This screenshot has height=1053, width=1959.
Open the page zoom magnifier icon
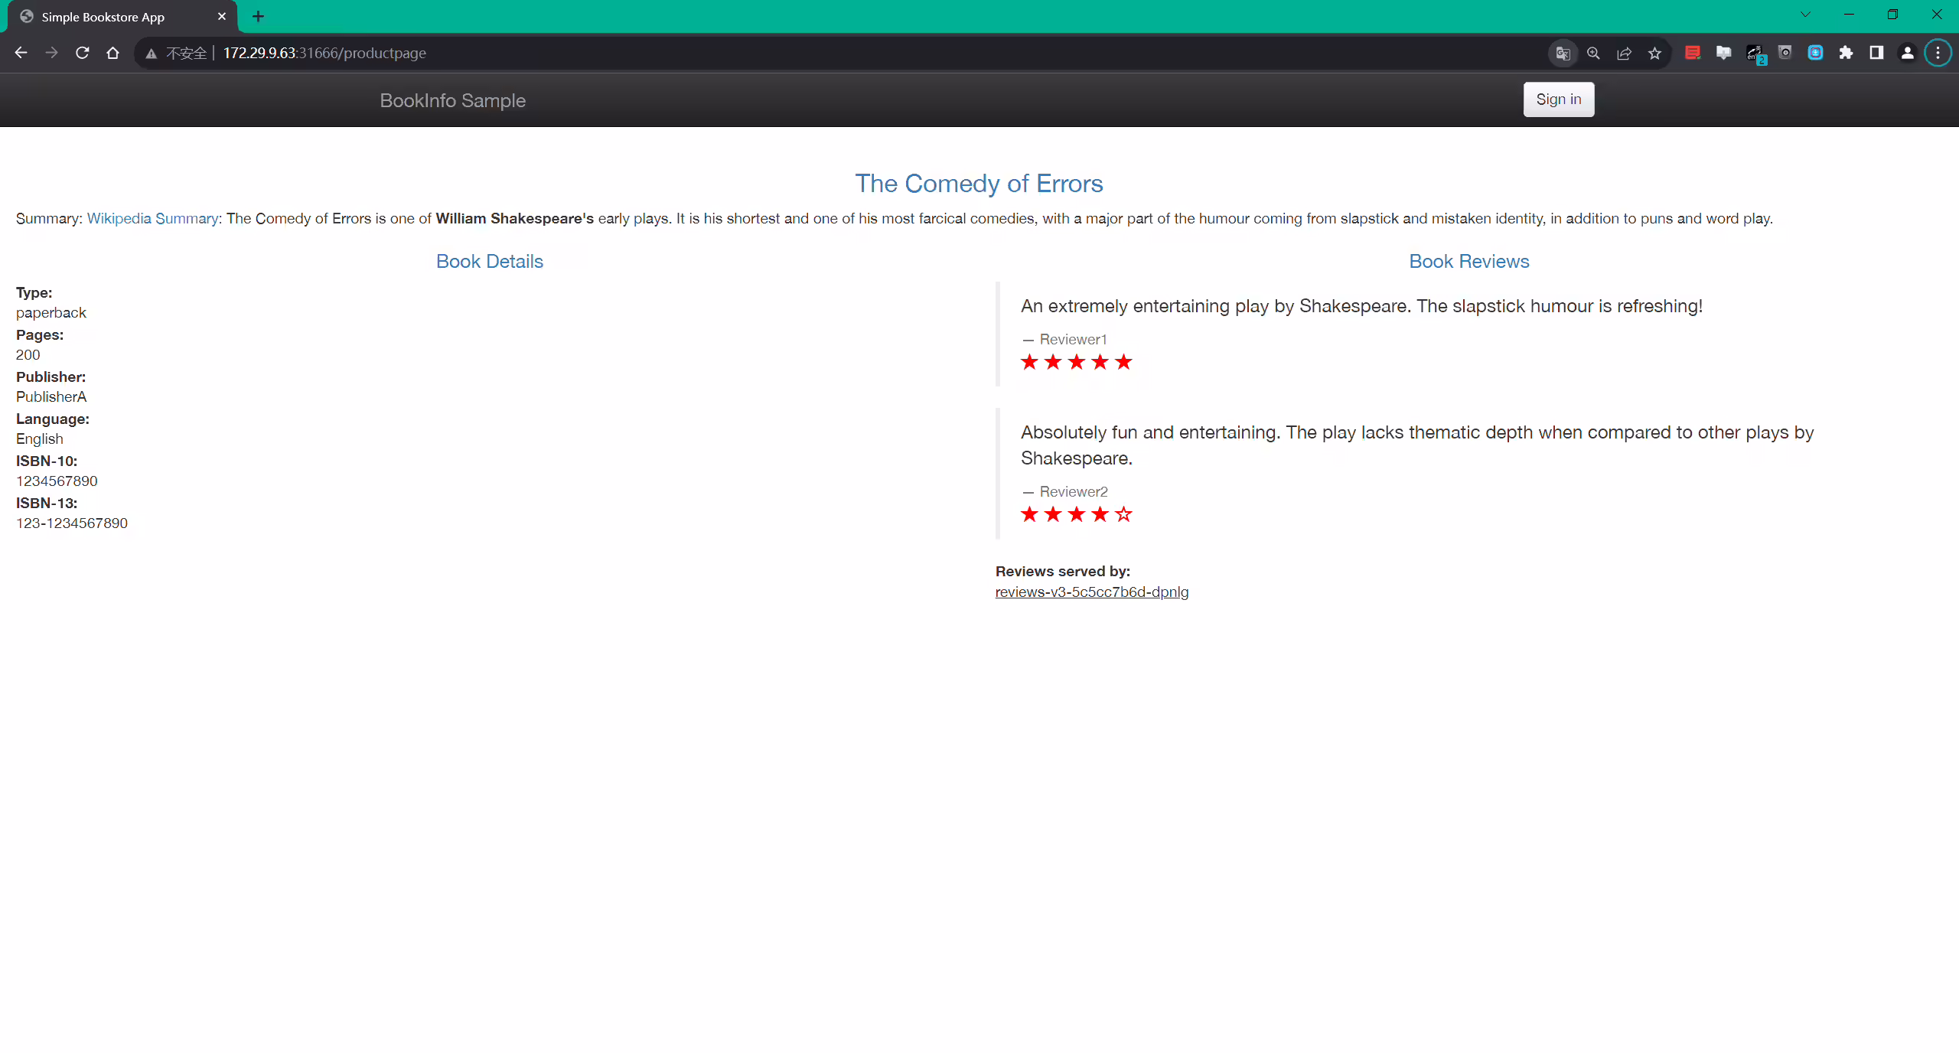pyautogui.click(x=1593, y=53)
